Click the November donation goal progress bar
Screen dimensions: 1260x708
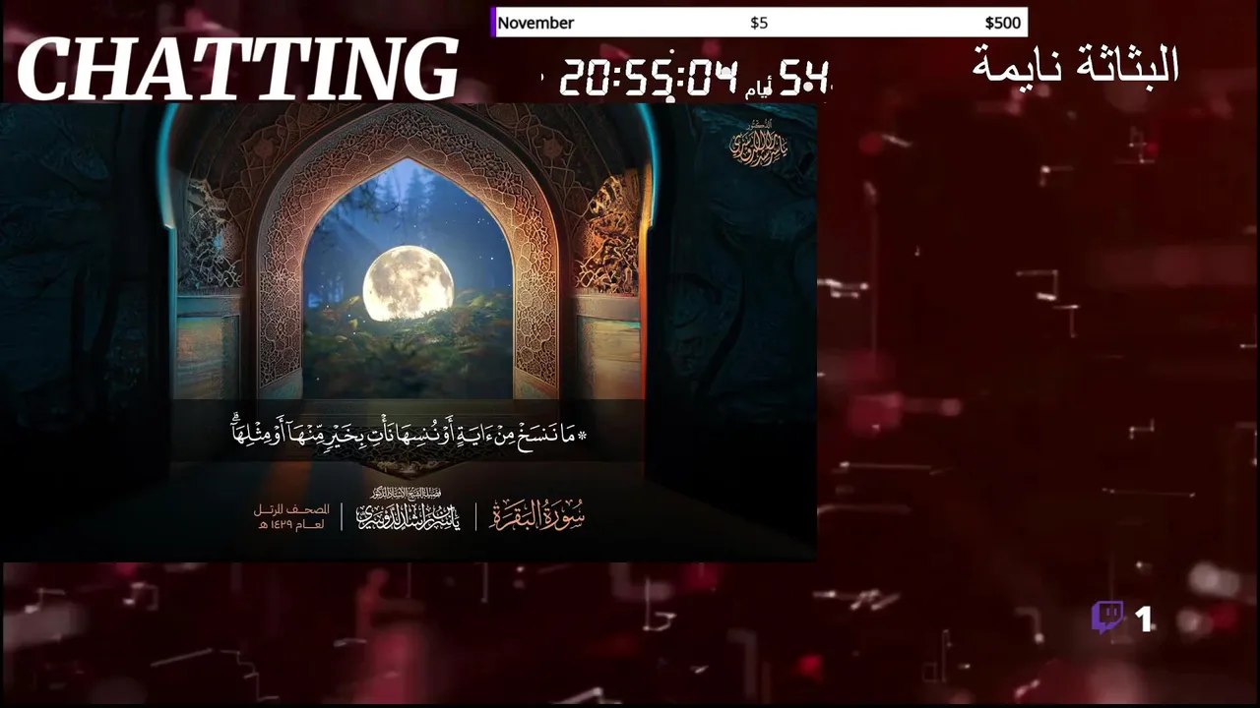coord(759,23)
